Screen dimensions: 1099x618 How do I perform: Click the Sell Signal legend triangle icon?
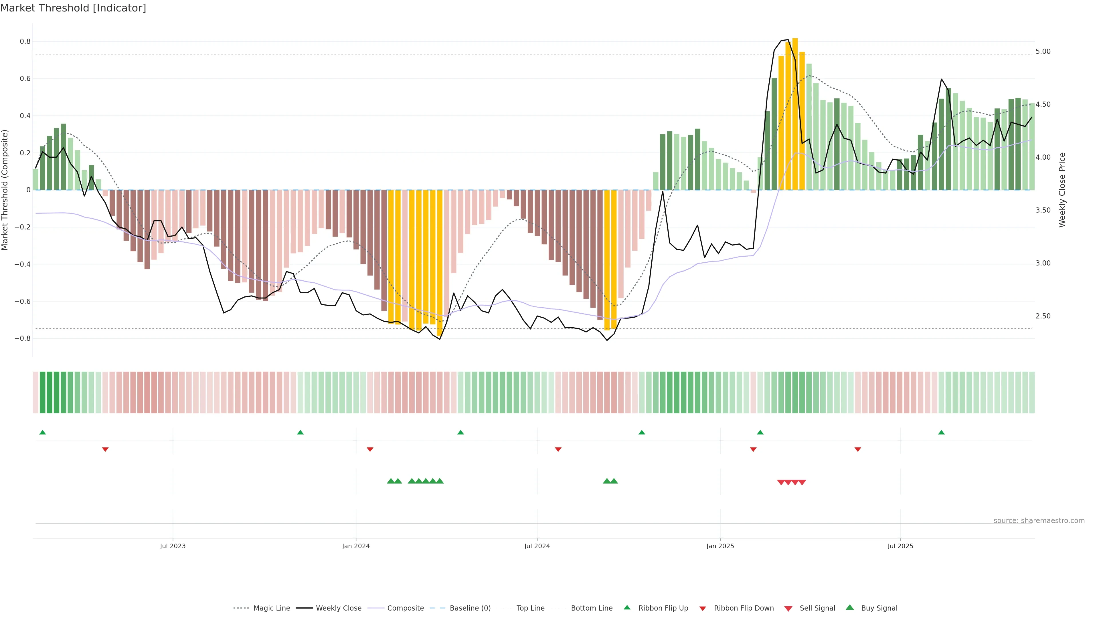pos(788,609)
